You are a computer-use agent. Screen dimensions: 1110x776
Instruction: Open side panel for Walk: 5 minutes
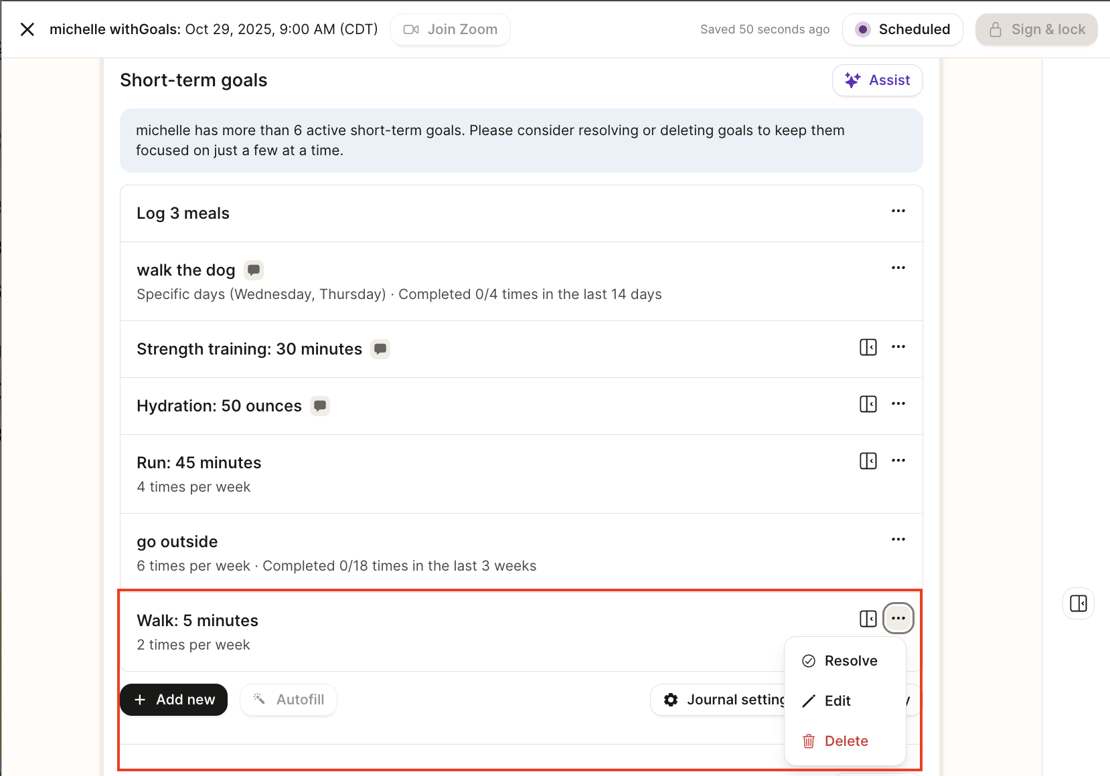pos(868,619)
